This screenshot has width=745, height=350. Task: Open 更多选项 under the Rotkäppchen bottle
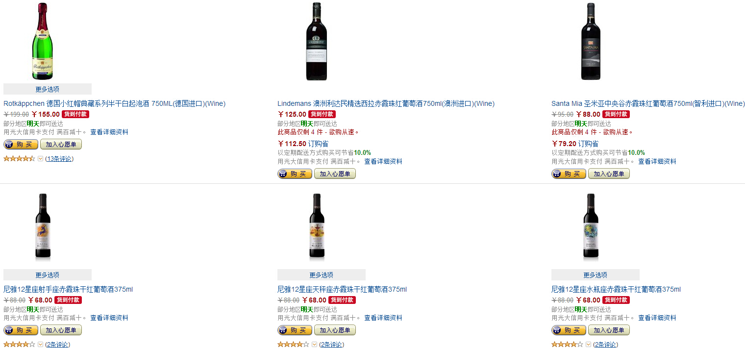click(48, 89)
